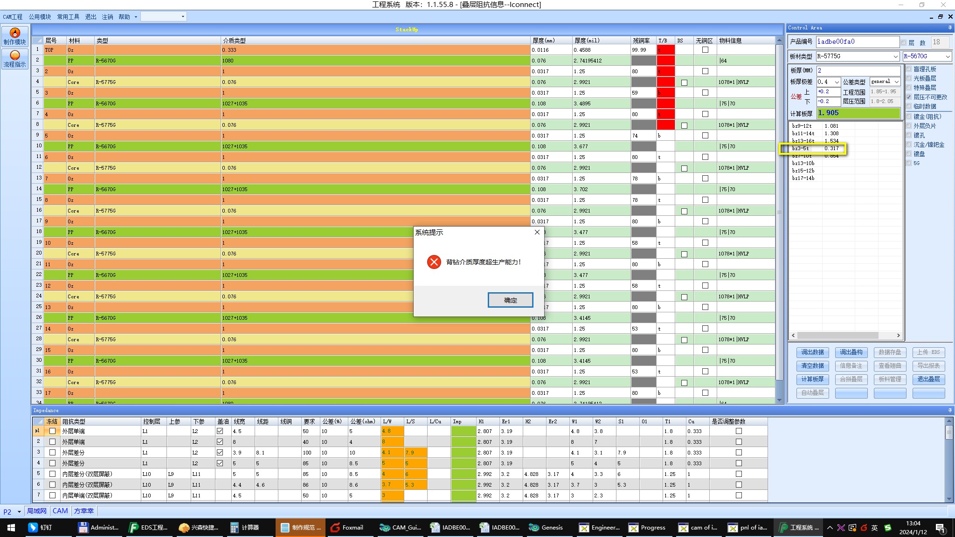955x537 pixels.
Task: Click the red error icon in dialog
Action: (434, 262)
